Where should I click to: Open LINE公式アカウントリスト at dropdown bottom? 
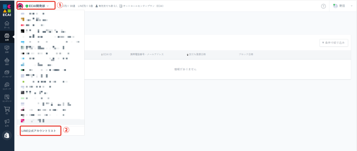(x=39, y=131)
